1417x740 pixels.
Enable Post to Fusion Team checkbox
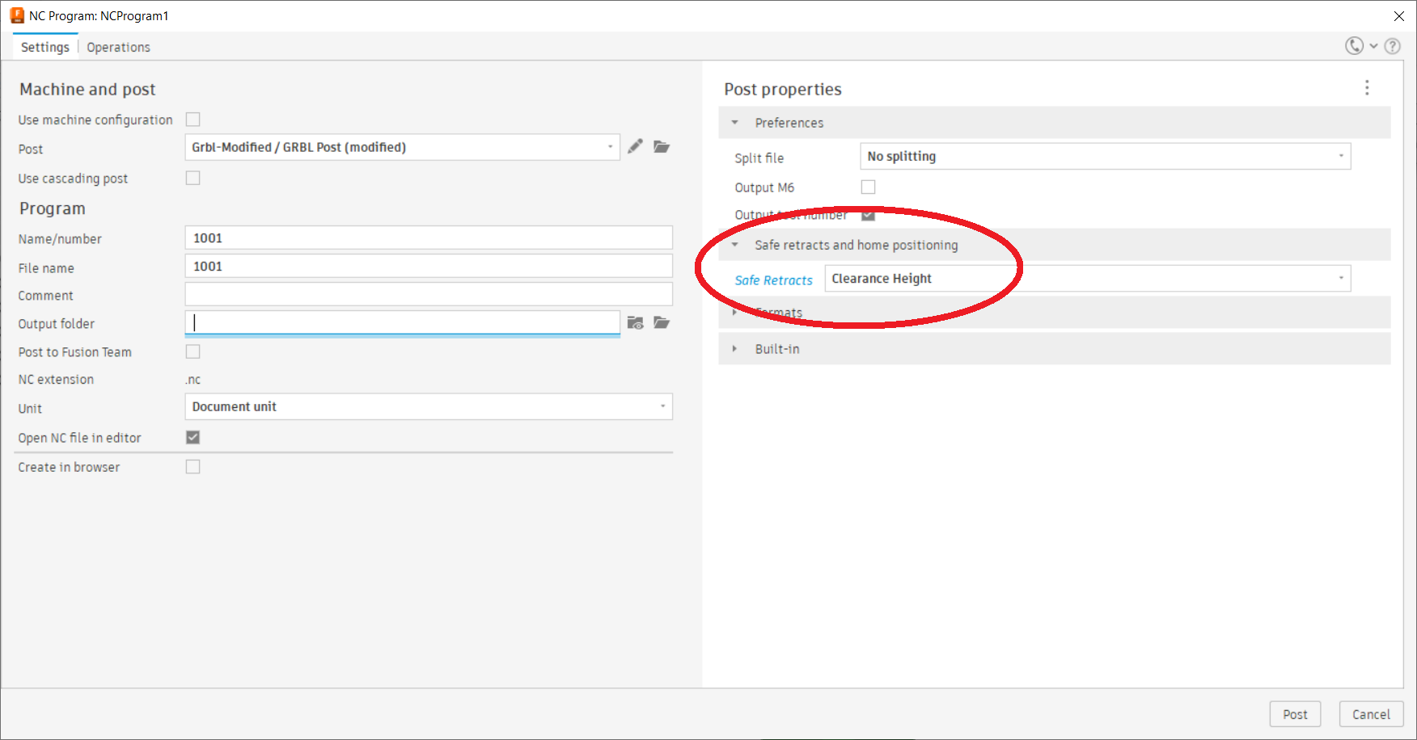[192, 351]
